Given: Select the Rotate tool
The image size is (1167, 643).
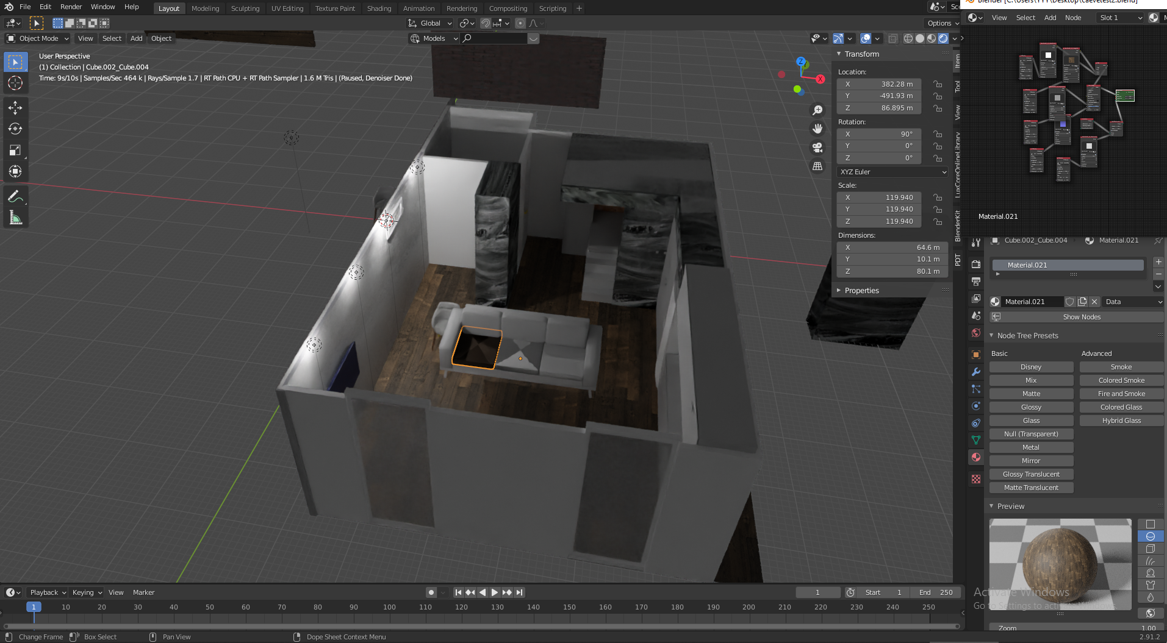Looking at the screenshot, I should coord(15,129).
